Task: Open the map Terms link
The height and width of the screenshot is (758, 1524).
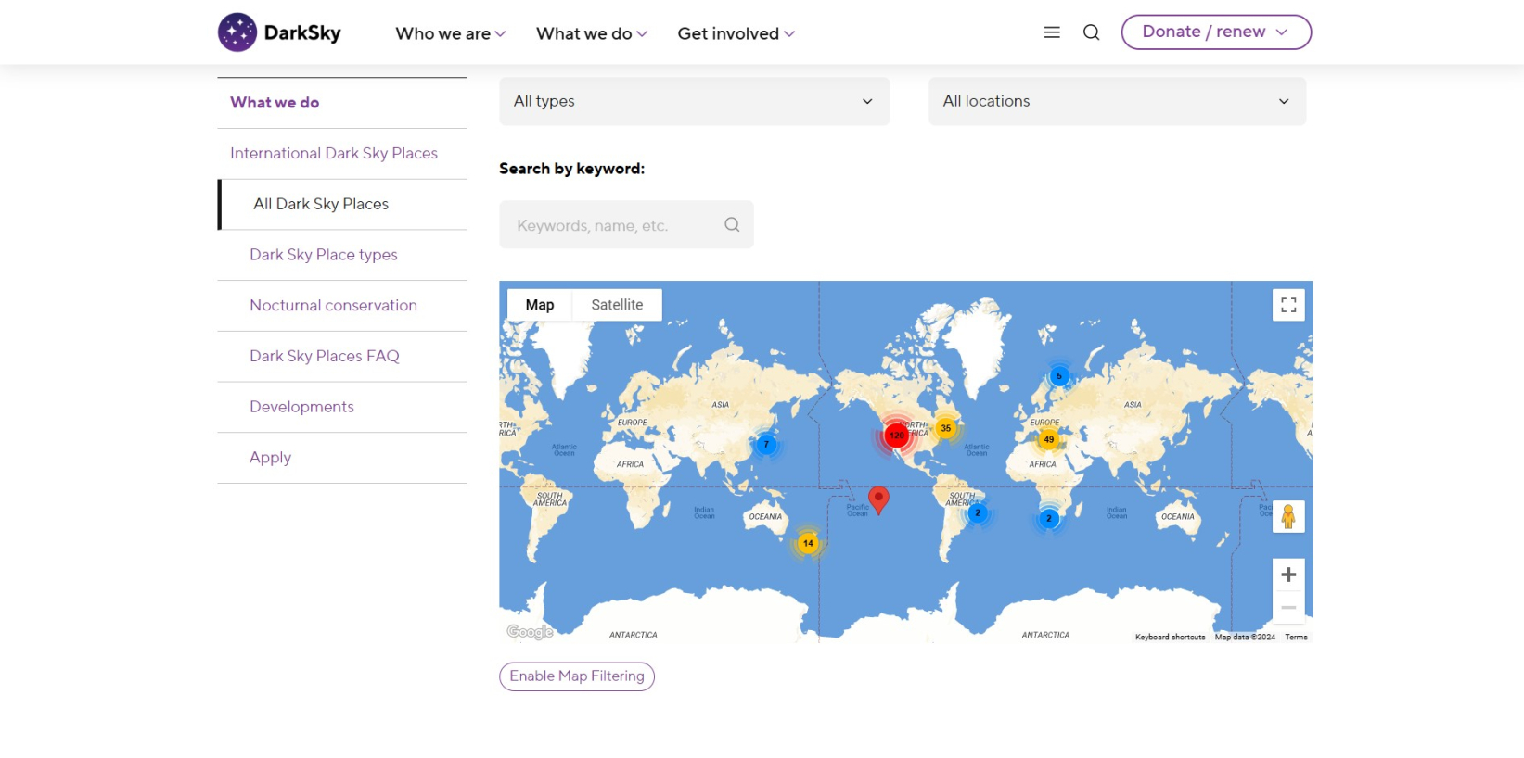Action: point(1297,638)
